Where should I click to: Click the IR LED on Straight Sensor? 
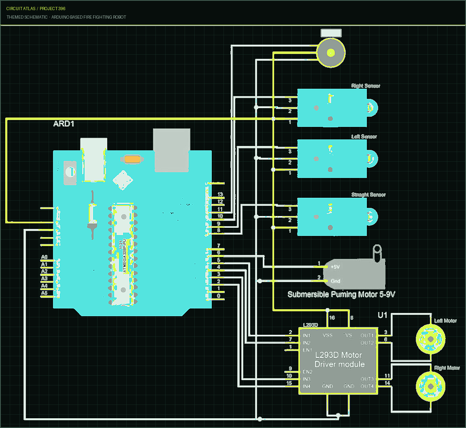[x=372, y=217]
